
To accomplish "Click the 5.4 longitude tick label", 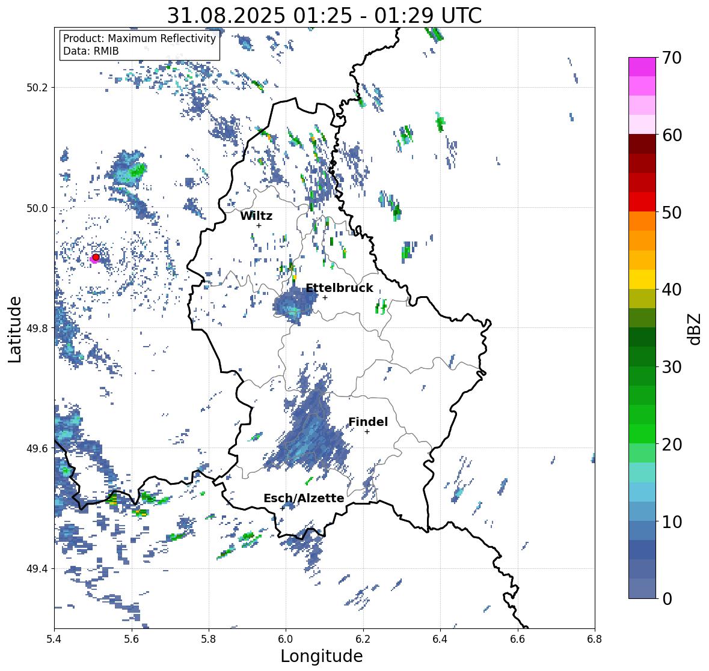I will pyautogui.click(x=54, y=639).
